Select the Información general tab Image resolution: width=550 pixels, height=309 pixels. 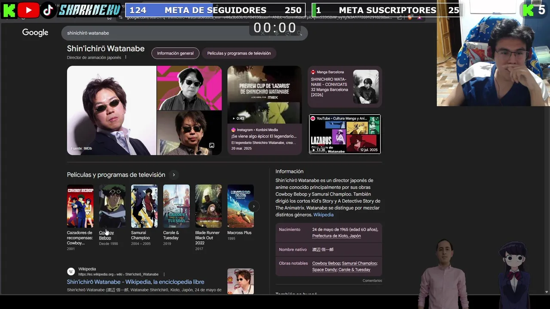[175, 53]
